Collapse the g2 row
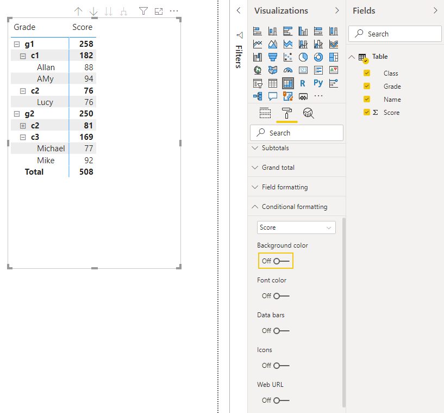 [x=17, y=114]
